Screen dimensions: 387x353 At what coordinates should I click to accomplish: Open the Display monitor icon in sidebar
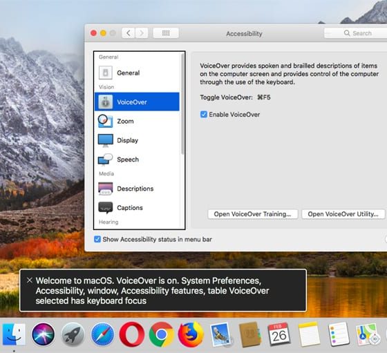click(x=105, y=140)
